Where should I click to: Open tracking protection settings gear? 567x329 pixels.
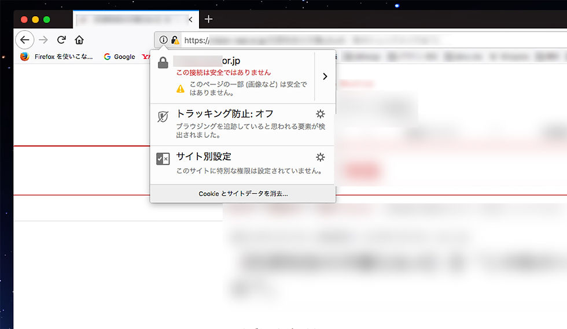pos(321,114)
